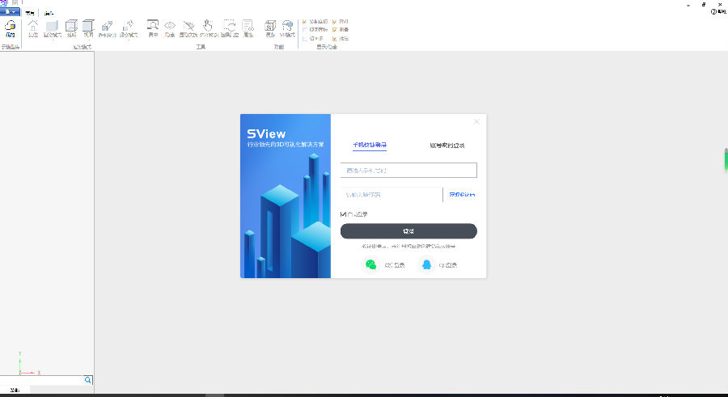The image size is (728, 397).
Task: Click the crossed-out eye hide tool
Action: tap(188, 26)
